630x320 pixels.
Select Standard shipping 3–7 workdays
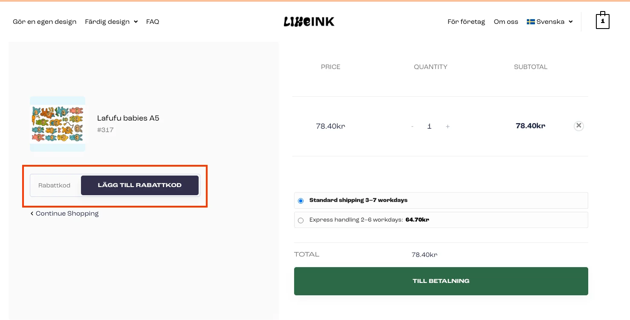pos(301,201)
